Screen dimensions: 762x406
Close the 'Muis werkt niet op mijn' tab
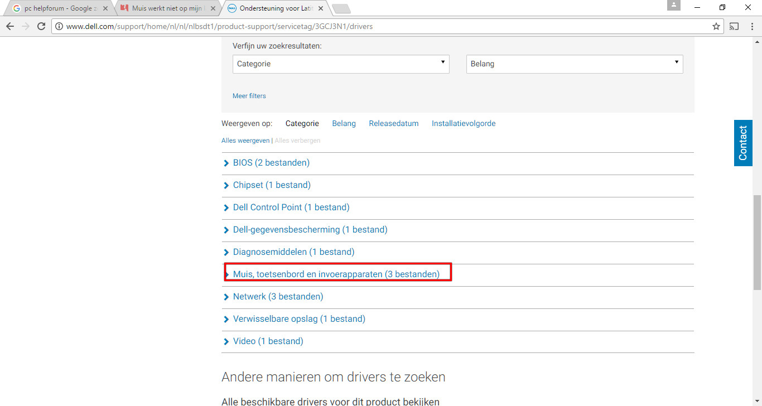[x=213, y=8]
